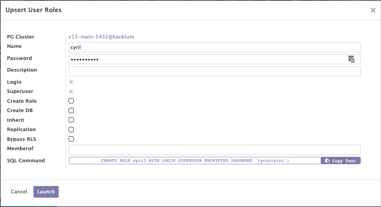Viewport: 381px width, 207px height.
Task: Click the Bypass RLS field label
Action: tap(22, 139)
